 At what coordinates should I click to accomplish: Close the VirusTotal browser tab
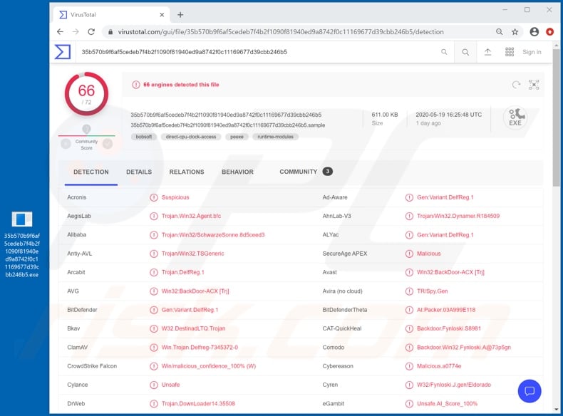pyautogui.click(x=162, y=15)
